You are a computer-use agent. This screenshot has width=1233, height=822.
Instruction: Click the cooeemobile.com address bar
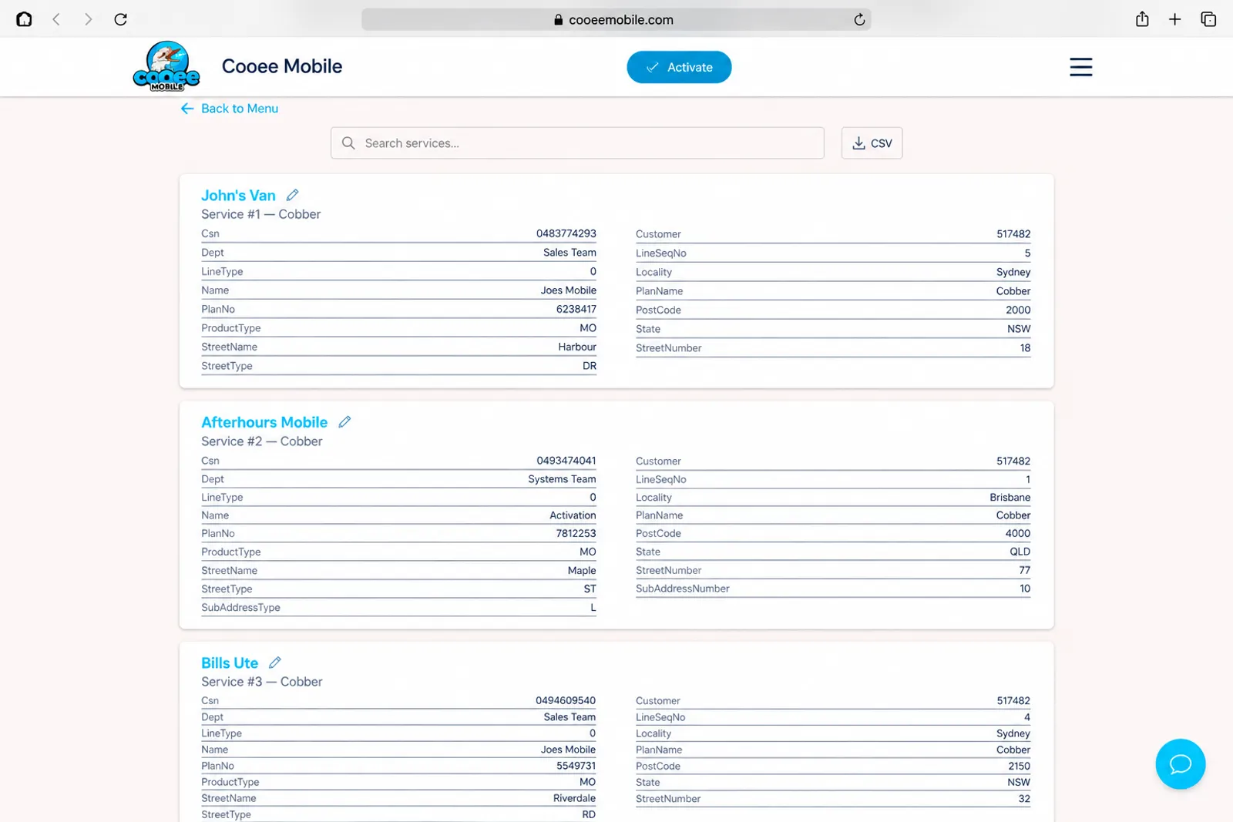click(616, 20)
